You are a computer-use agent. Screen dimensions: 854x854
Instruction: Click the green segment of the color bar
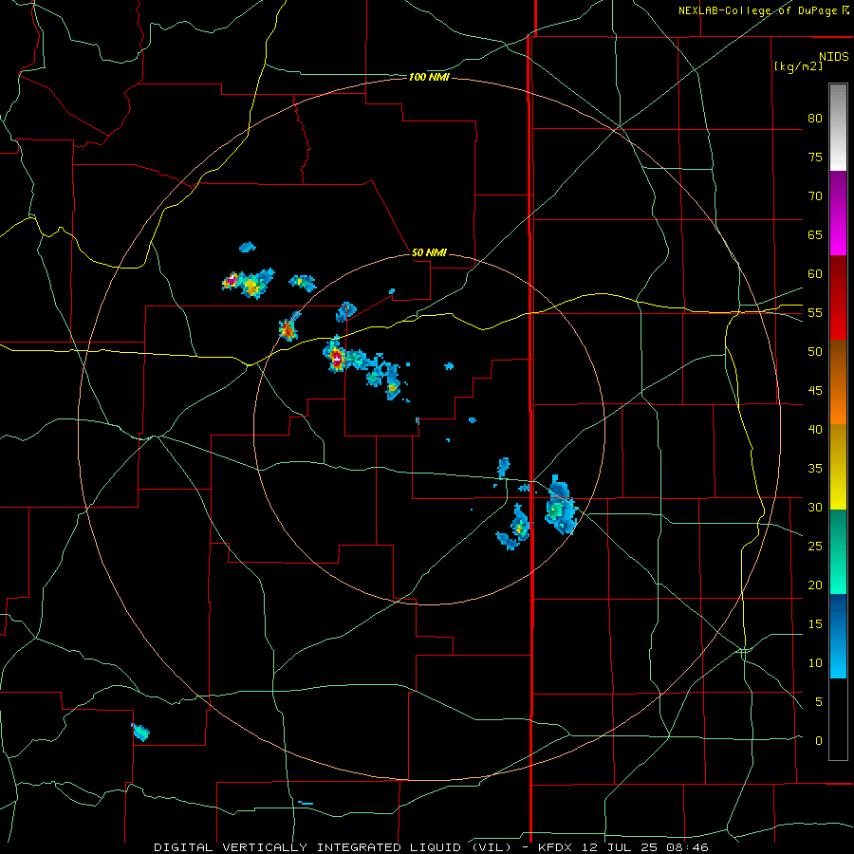[838, 551]
